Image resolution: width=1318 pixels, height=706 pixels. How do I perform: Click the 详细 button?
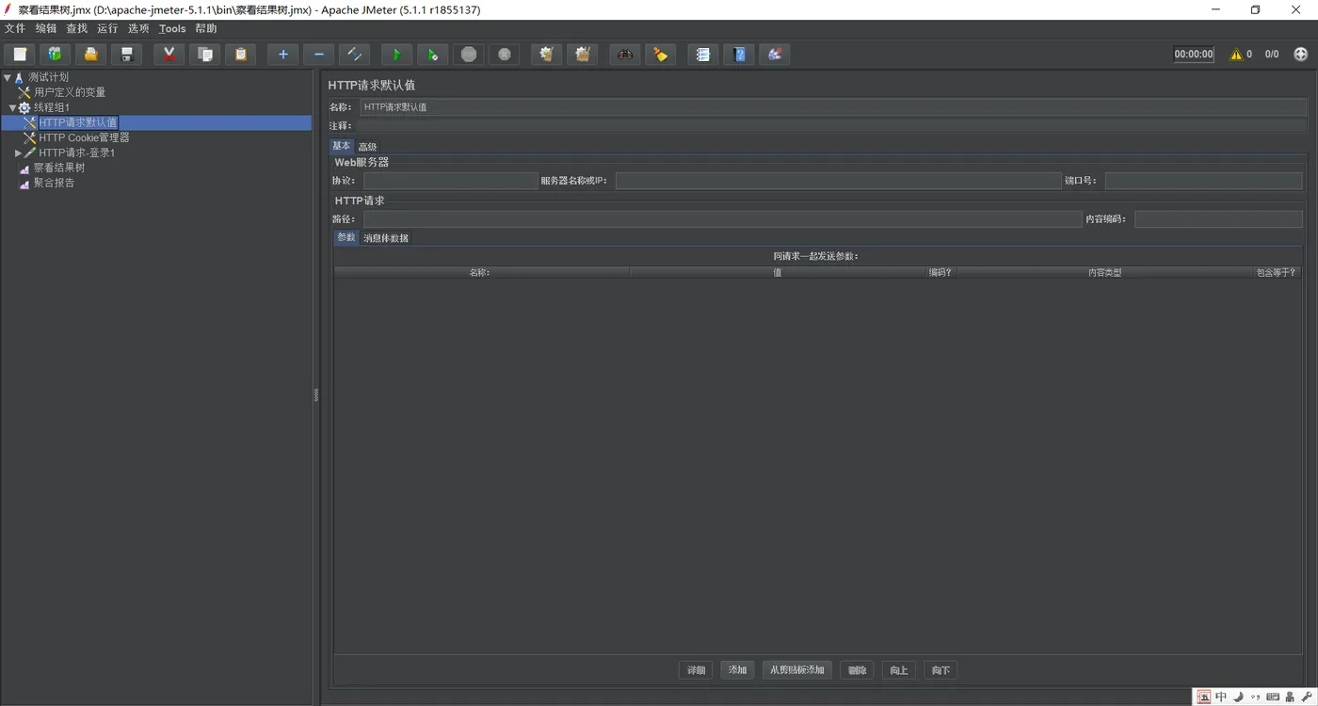pos(696,670)
